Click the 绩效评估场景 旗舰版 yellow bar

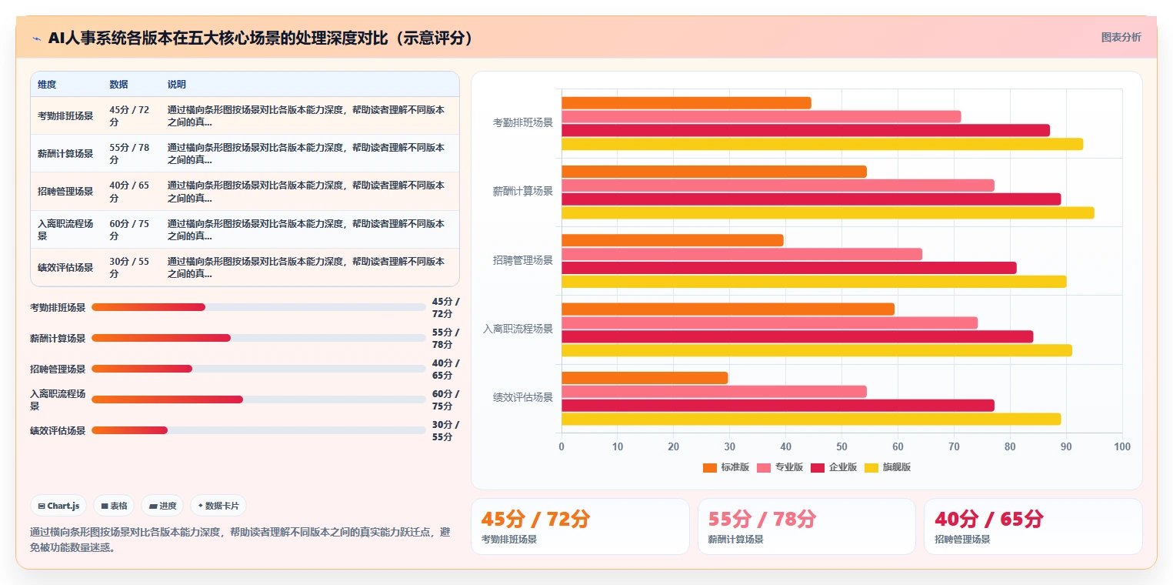(x=811, y=420)
